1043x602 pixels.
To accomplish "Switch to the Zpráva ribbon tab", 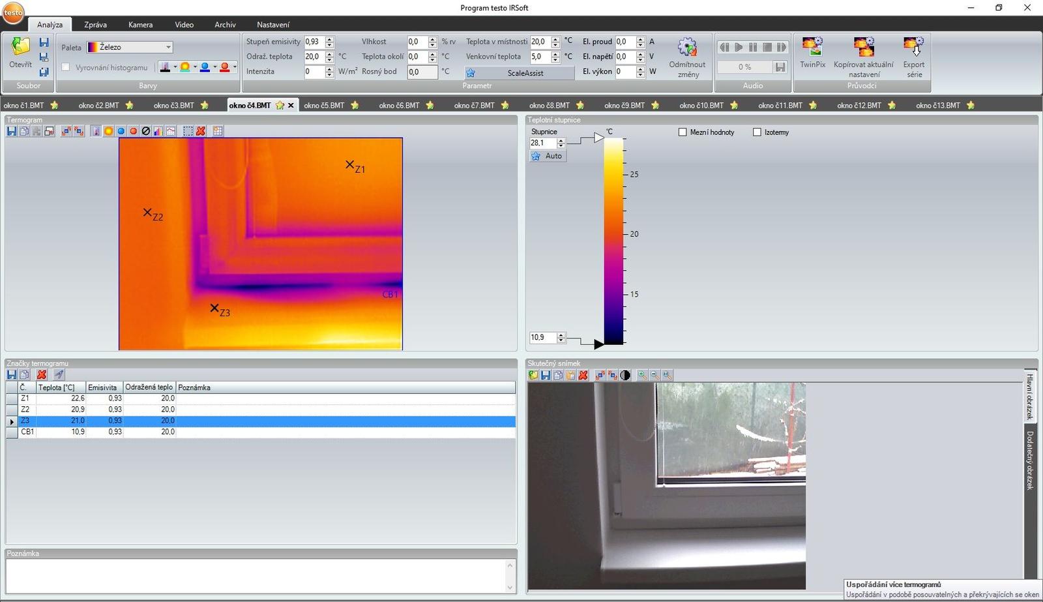I will point(95,25).
